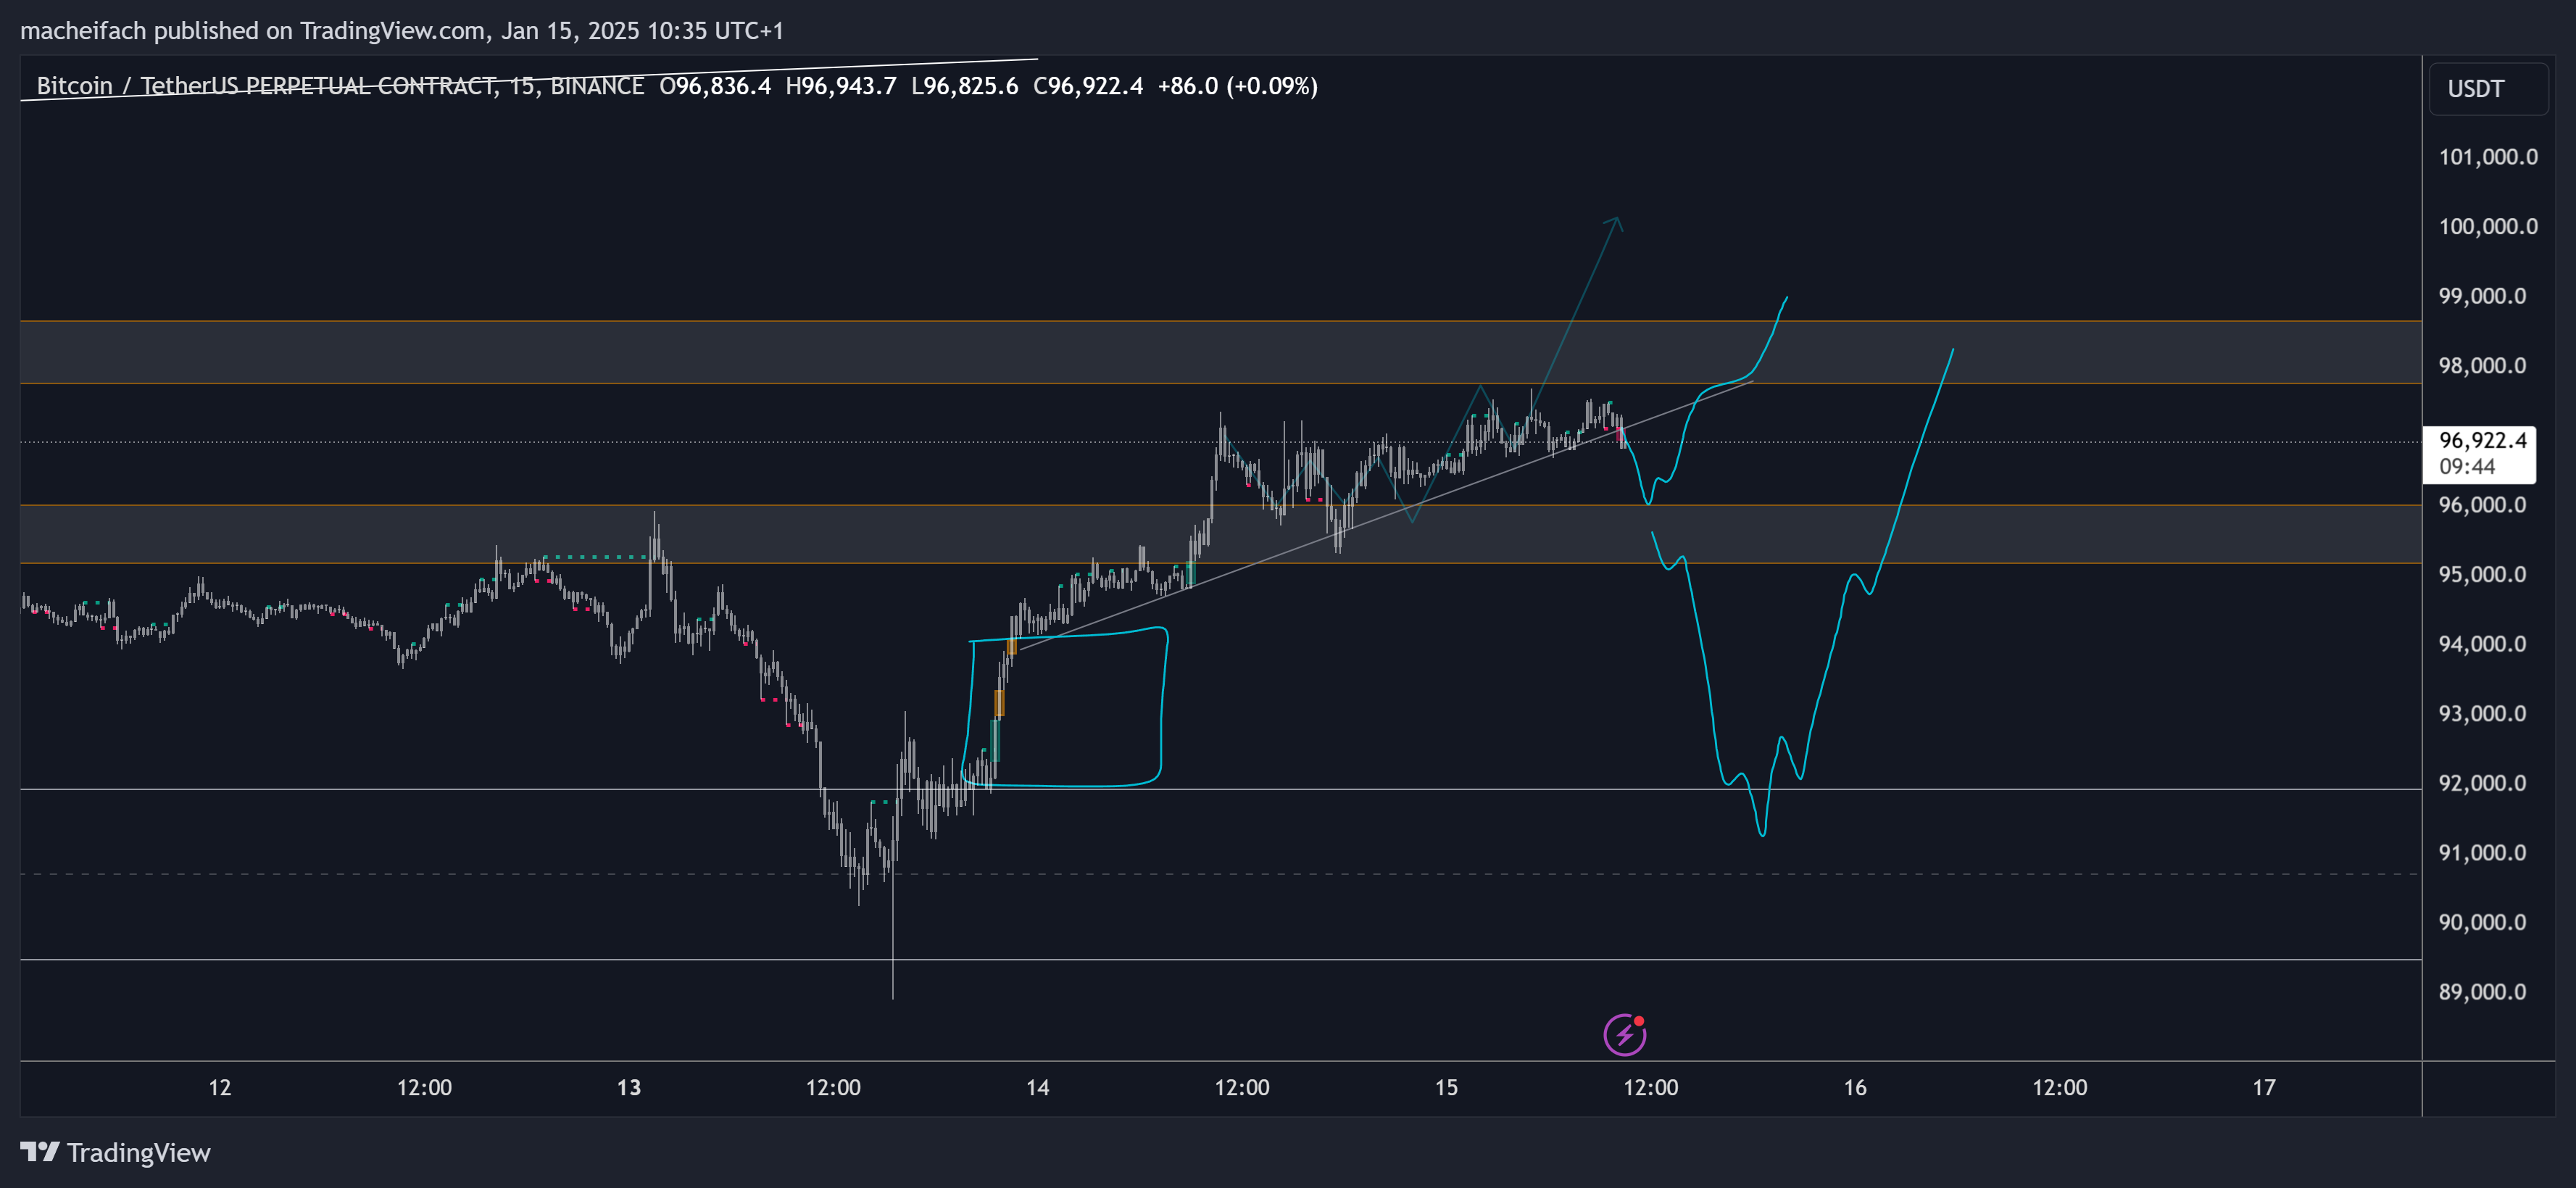This screenshot has height=1188, width=2576.
Task: Select the 14 date label on time axis
Action: point(1037,1087)
